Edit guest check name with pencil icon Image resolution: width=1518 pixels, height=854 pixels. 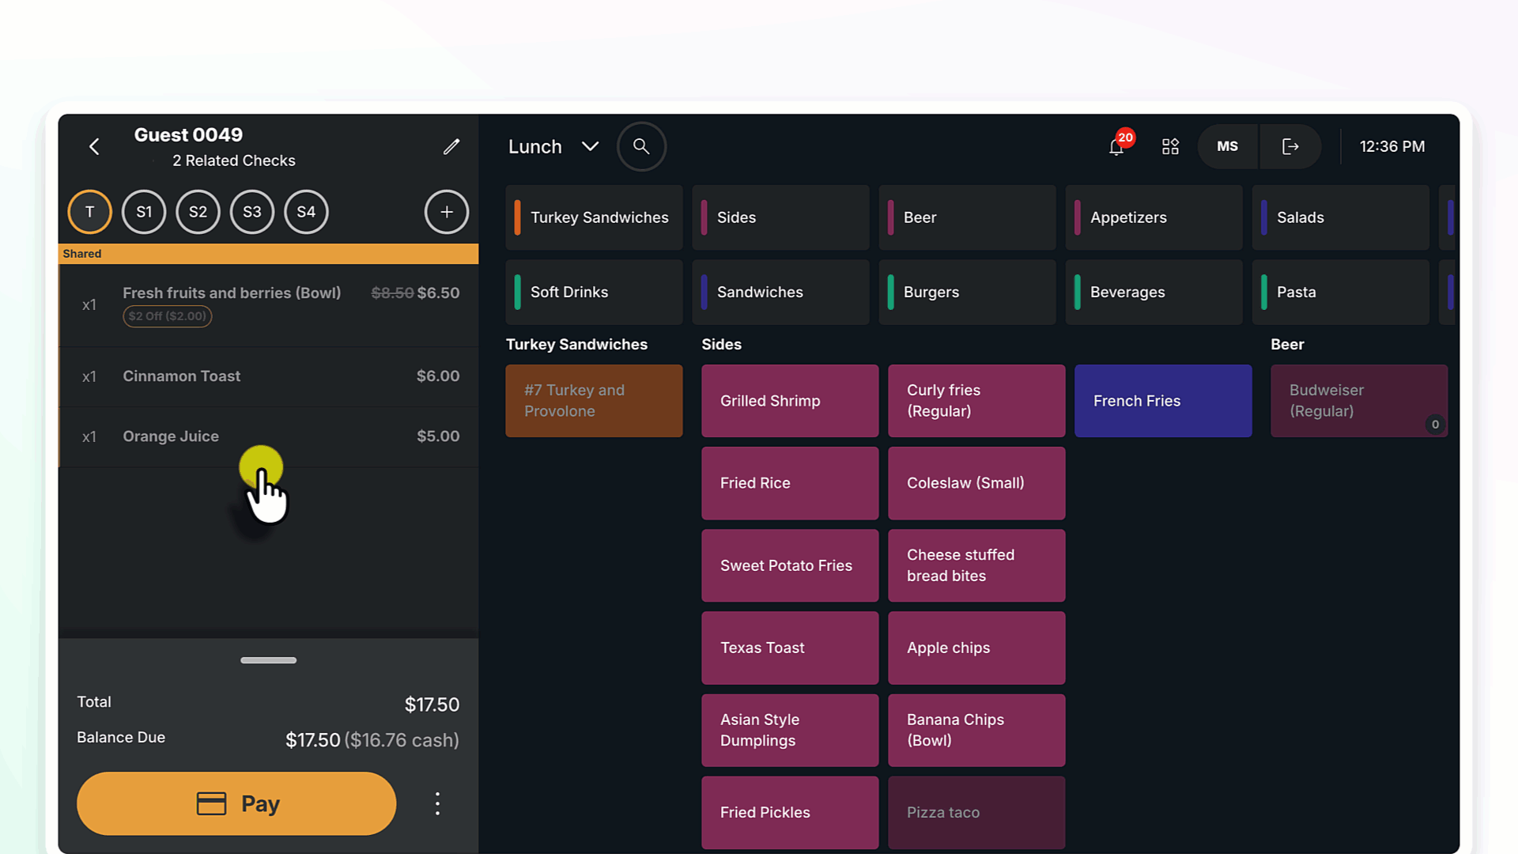click(x=451, y=146)
